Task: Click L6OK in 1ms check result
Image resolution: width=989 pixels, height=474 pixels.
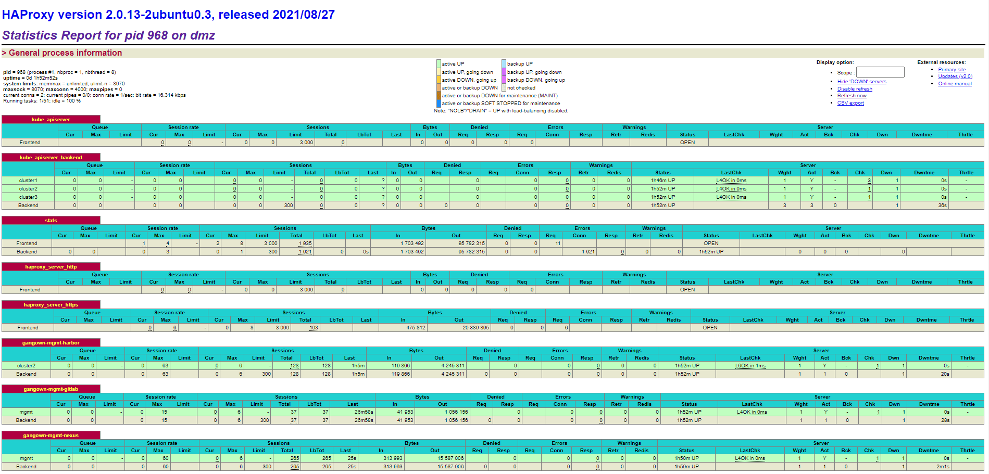Action: (750, 366)
